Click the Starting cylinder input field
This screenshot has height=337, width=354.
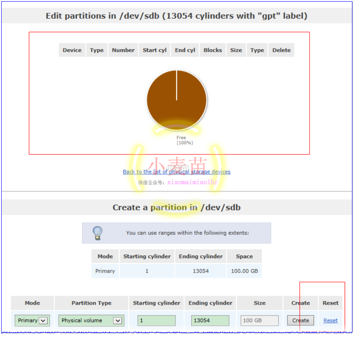[156, 320]
